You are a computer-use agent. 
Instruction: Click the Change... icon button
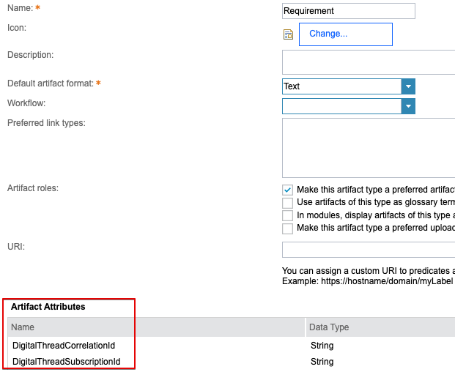[x=345, y=34]
